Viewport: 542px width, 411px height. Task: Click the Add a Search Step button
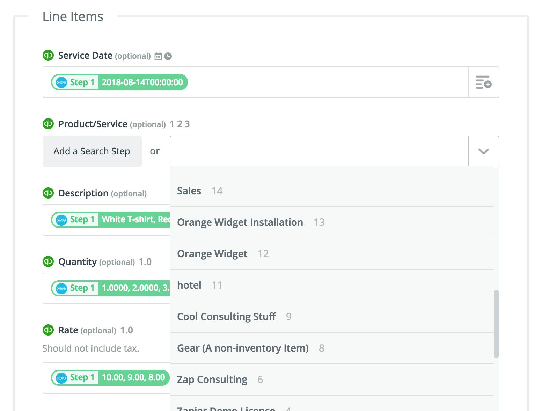click(x=92, y=151)
